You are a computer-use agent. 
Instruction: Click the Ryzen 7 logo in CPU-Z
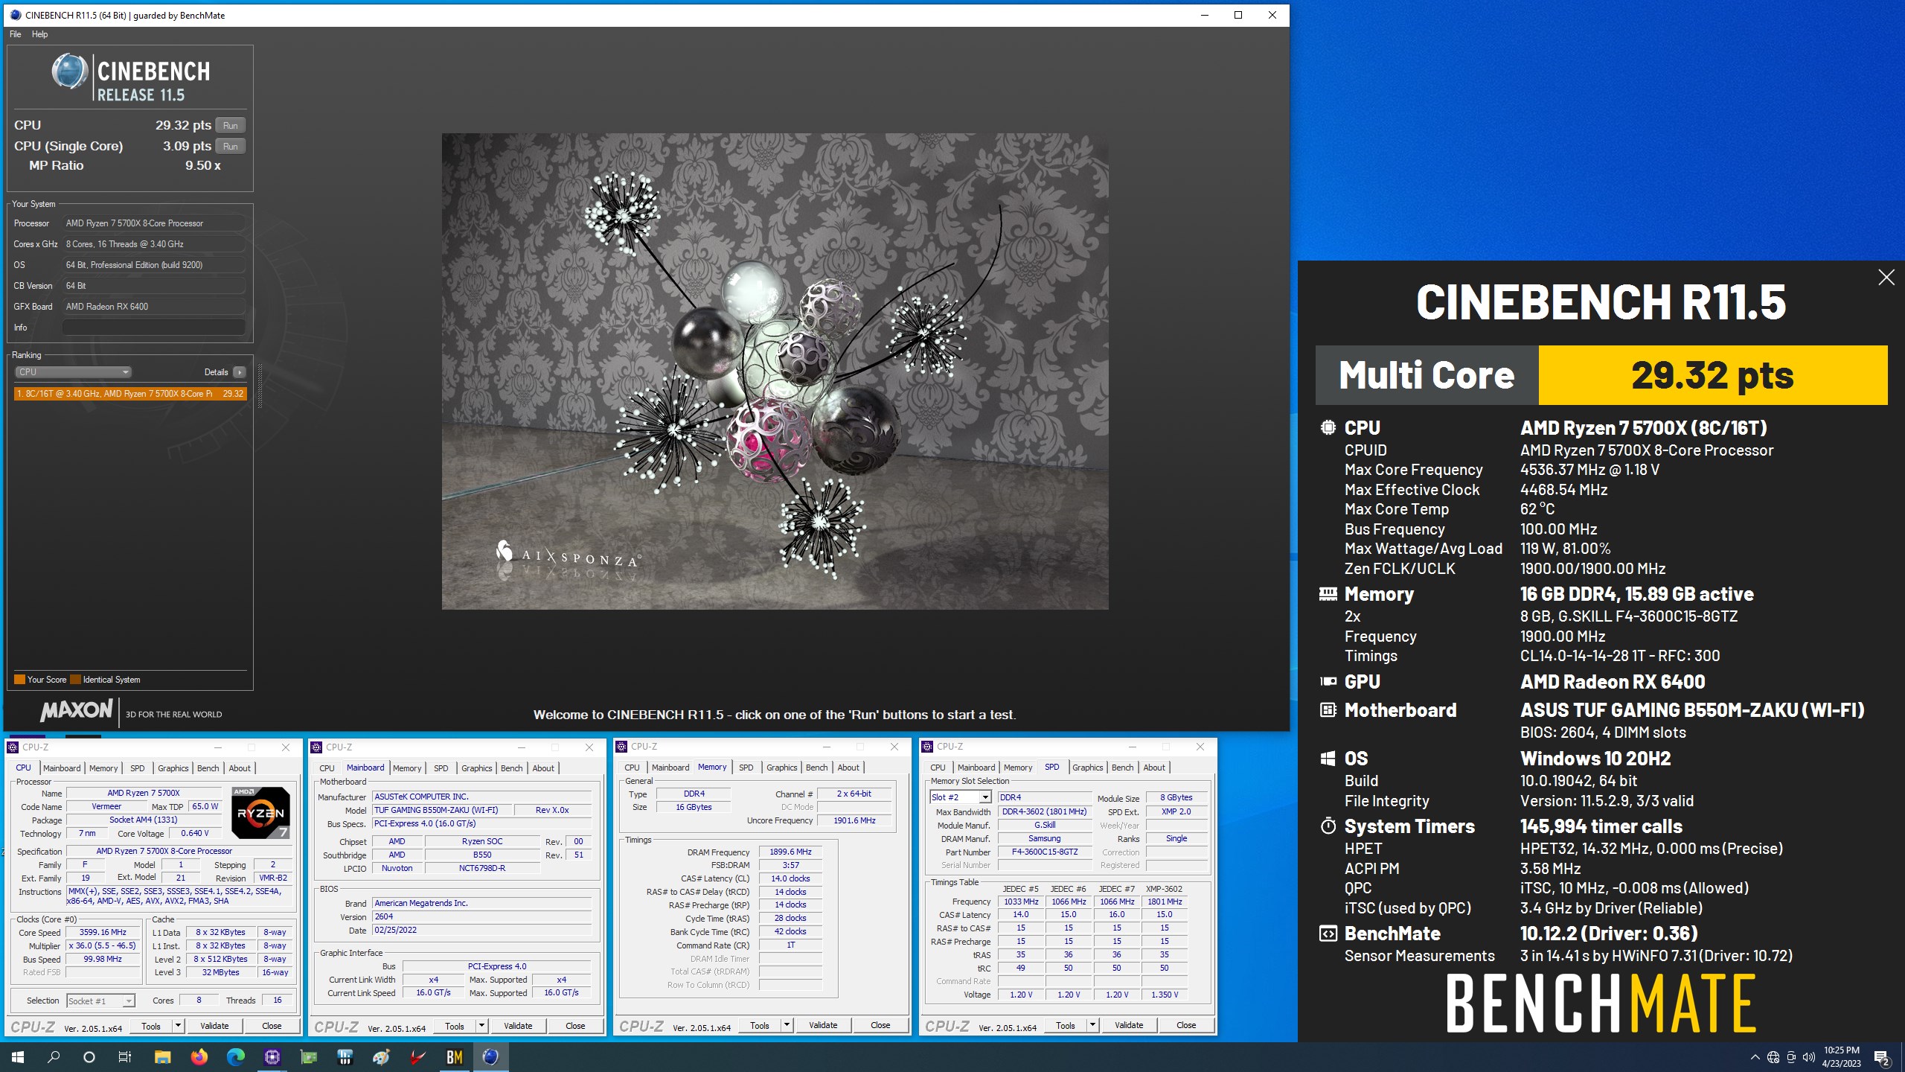[x=260, y=812]
